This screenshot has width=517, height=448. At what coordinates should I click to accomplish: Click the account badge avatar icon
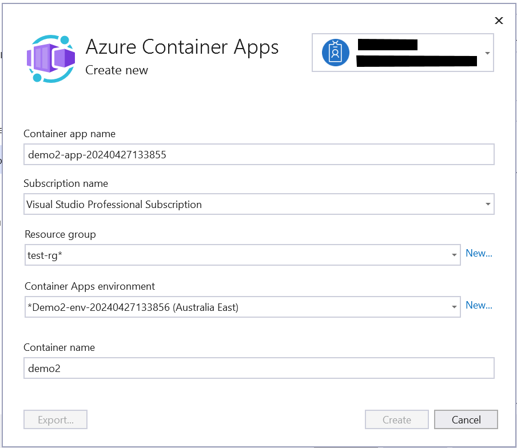pyautogui.click(x=335, y=53)
